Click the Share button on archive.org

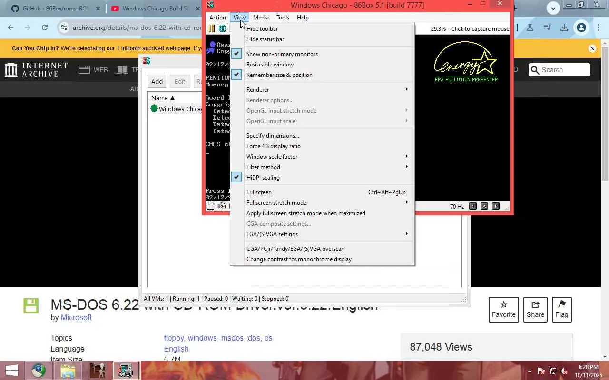(535, 309)
